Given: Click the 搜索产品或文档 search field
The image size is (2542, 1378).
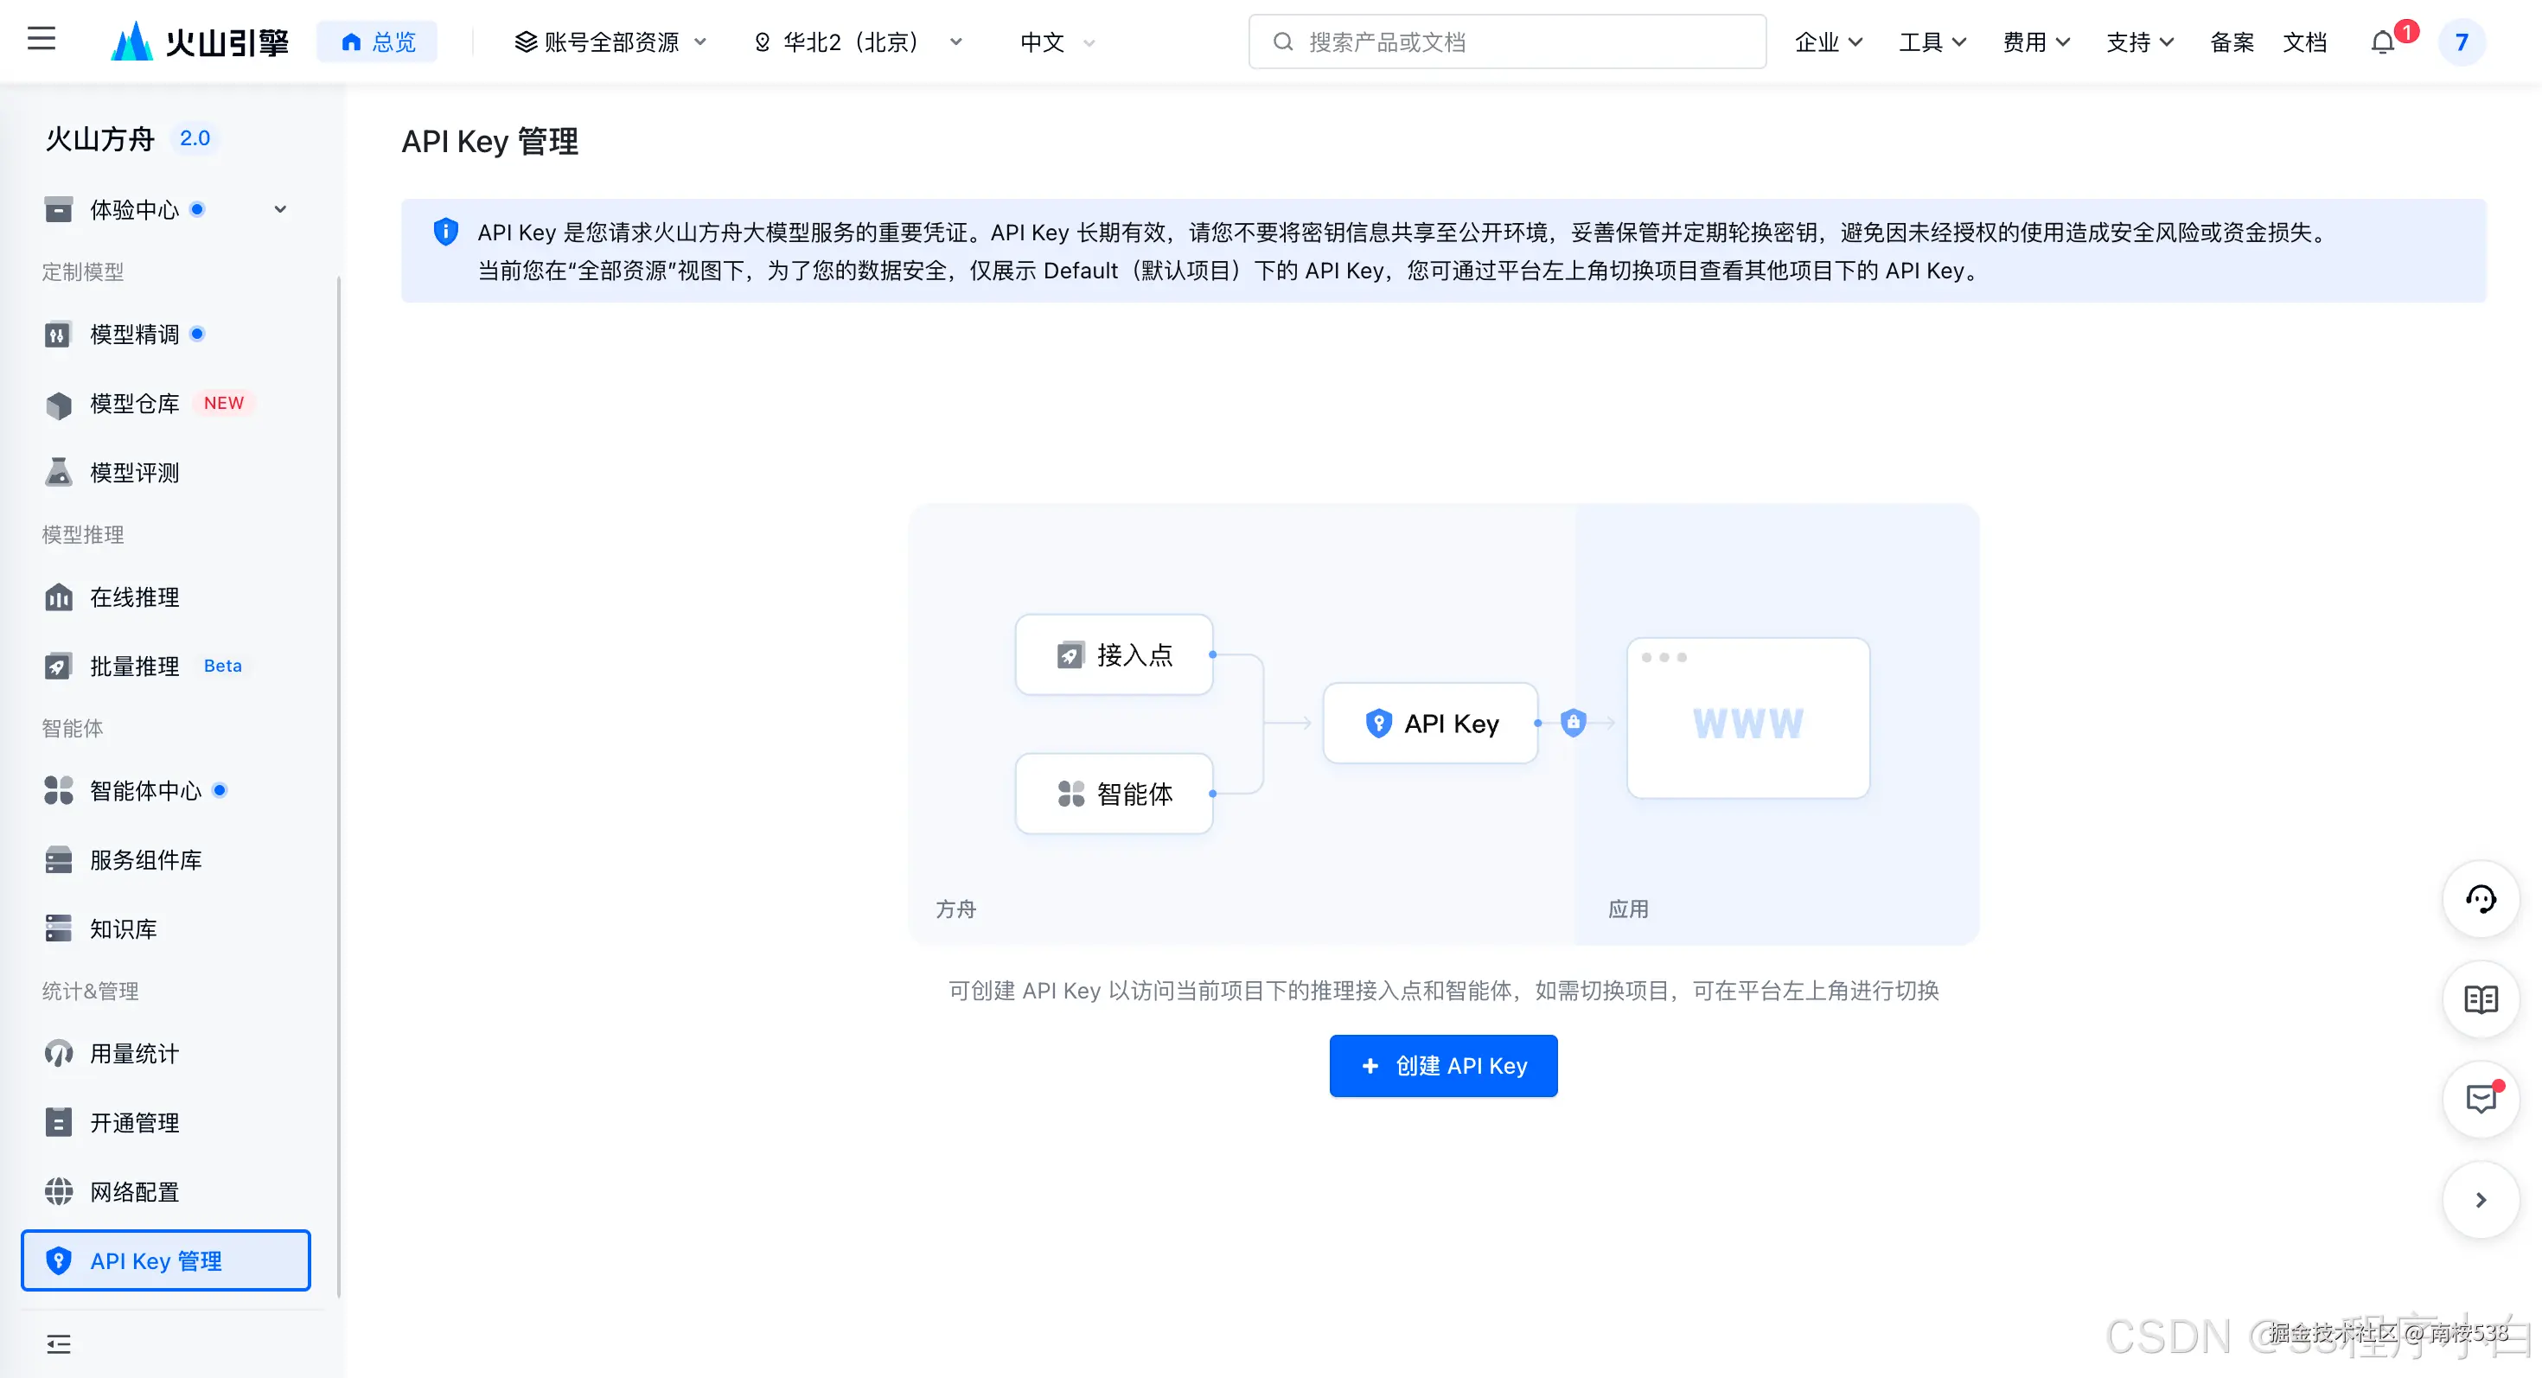Looking at the screenshot, I should coord(1507,42).
